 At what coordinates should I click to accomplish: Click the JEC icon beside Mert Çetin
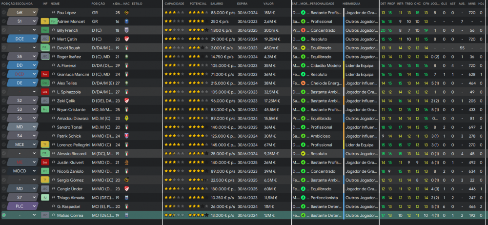click(45, 39)
